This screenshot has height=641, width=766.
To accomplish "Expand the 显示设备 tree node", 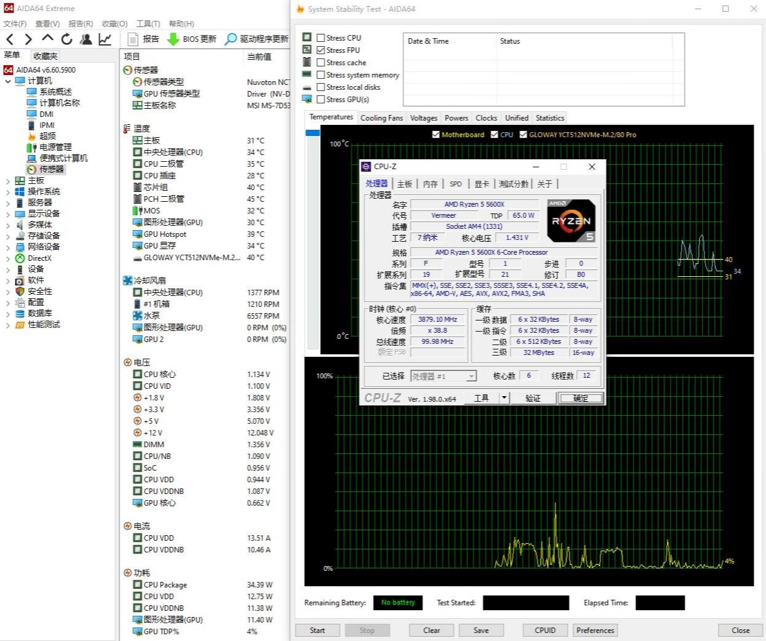I will tap(7, 213).
